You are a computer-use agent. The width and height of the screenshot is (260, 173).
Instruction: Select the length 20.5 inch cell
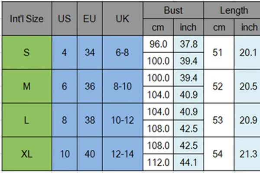(x=248, y=86)
